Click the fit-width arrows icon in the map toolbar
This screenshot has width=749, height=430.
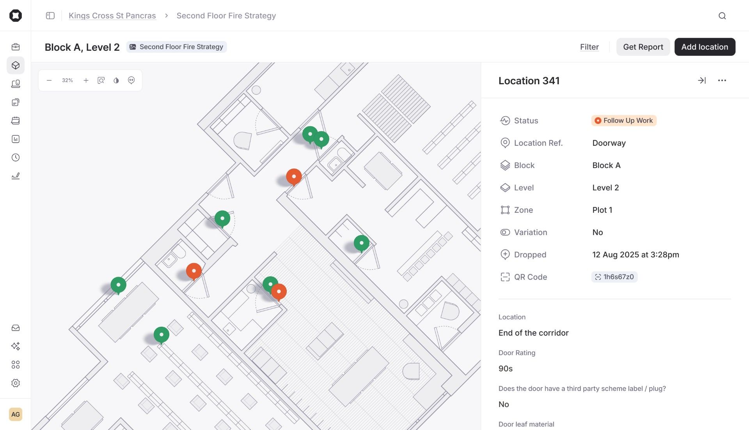click(x=131, y=80)
